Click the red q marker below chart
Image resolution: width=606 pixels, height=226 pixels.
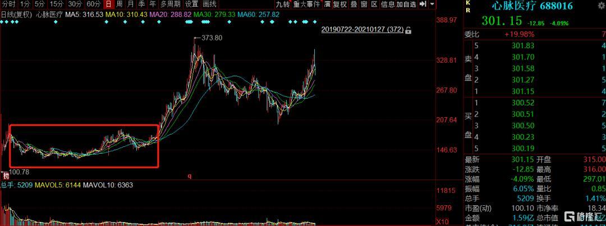190,176
